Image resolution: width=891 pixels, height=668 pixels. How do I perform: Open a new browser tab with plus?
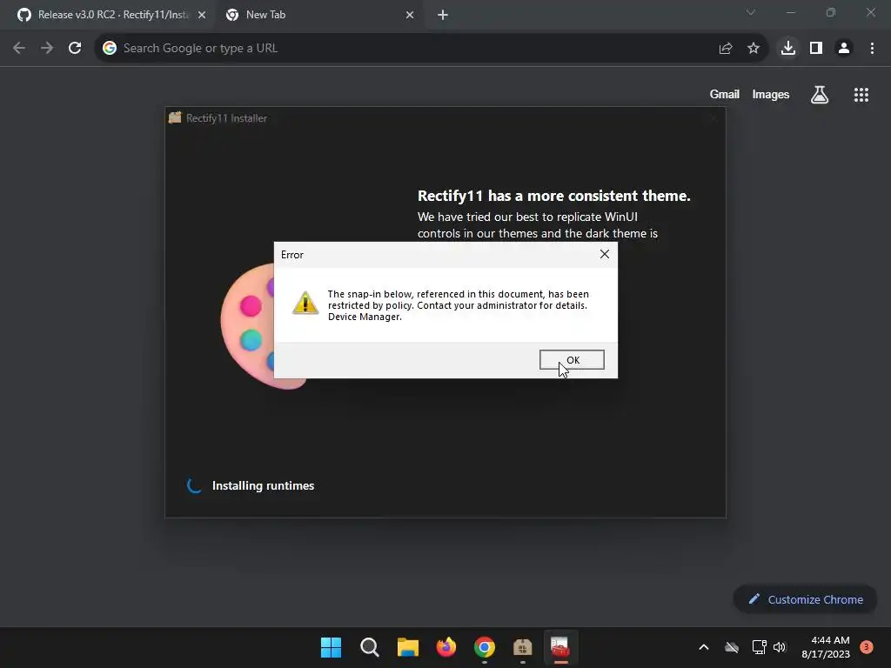tap(443, 15)
